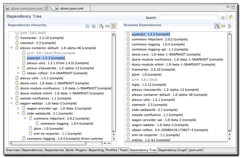Viewport: 241px width, 158px height.
Task: Expand the wagon-provider-api node
Action: point(18,108)
